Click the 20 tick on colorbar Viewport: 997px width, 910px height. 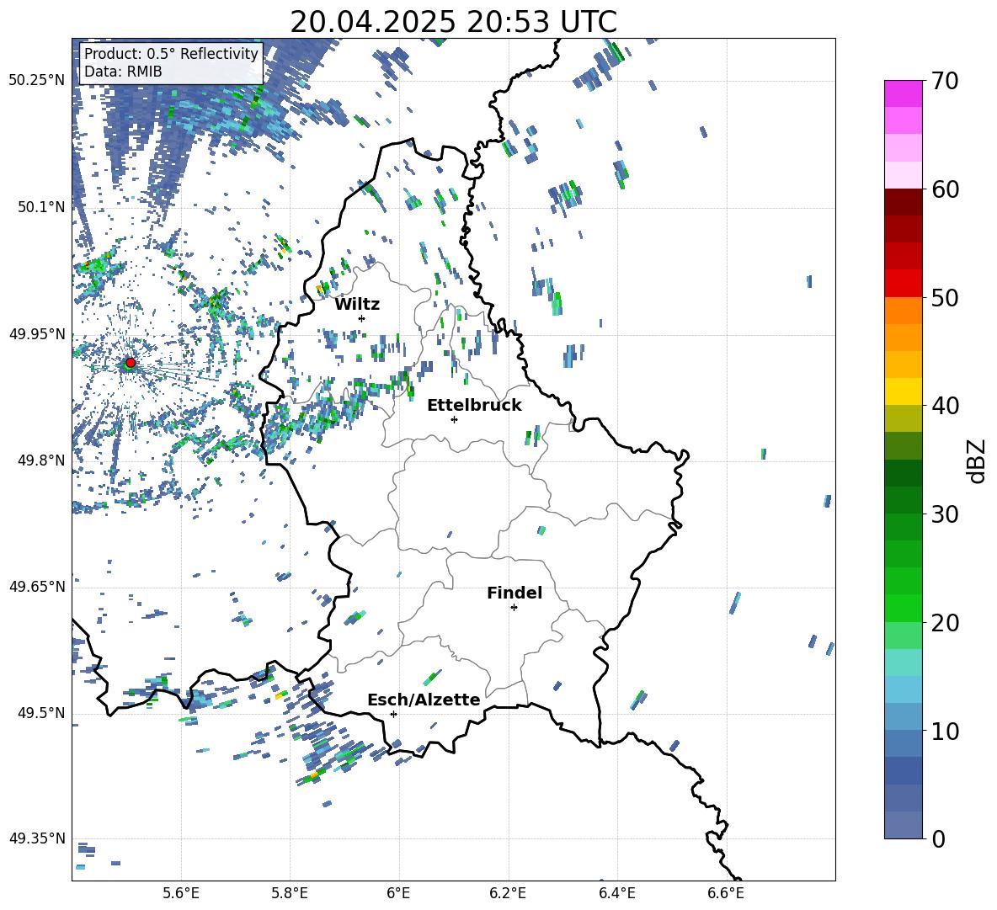(x=945, y=622)
